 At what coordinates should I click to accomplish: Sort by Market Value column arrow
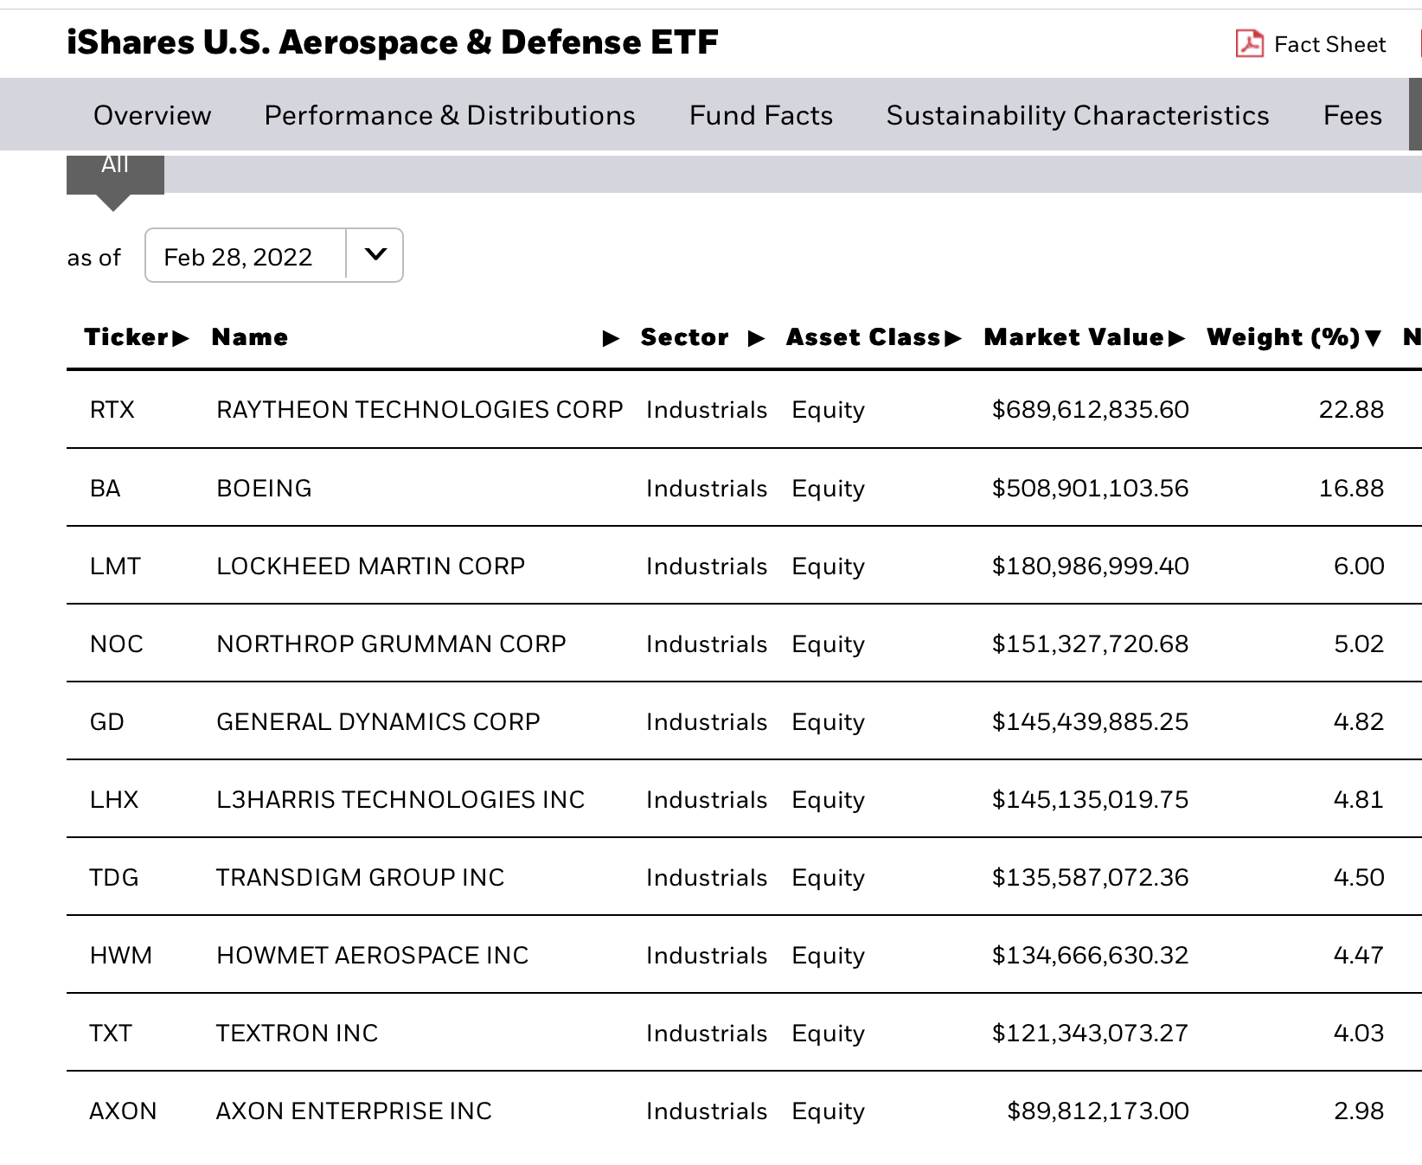coord(1176,338)
